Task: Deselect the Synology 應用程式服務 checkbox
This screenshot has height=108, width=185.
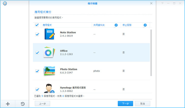Action: (x=37, y=89)
